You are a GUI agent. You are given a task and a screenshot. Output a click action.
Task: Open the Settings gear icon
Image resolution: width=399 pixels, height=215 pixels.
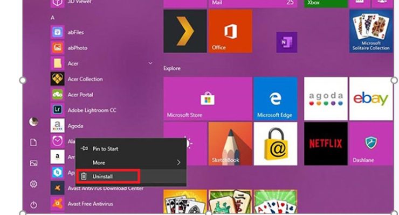33,184
